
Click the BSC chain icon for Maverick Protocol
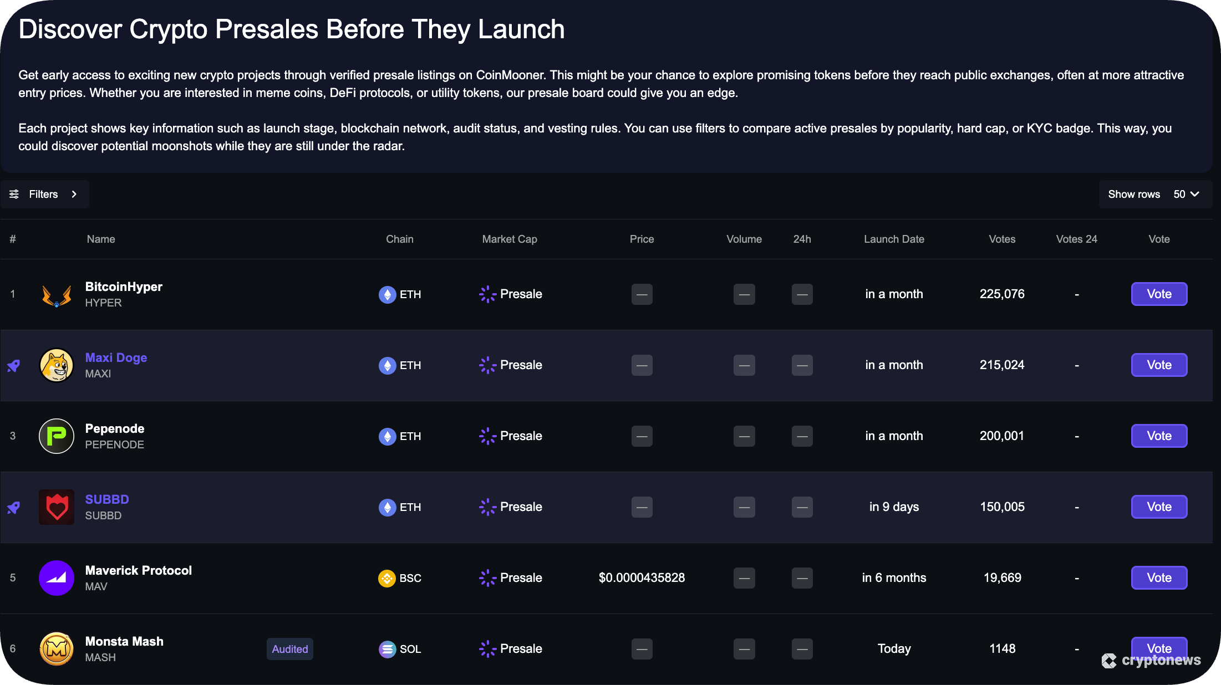pyautogui.click(x=387, y=578)
